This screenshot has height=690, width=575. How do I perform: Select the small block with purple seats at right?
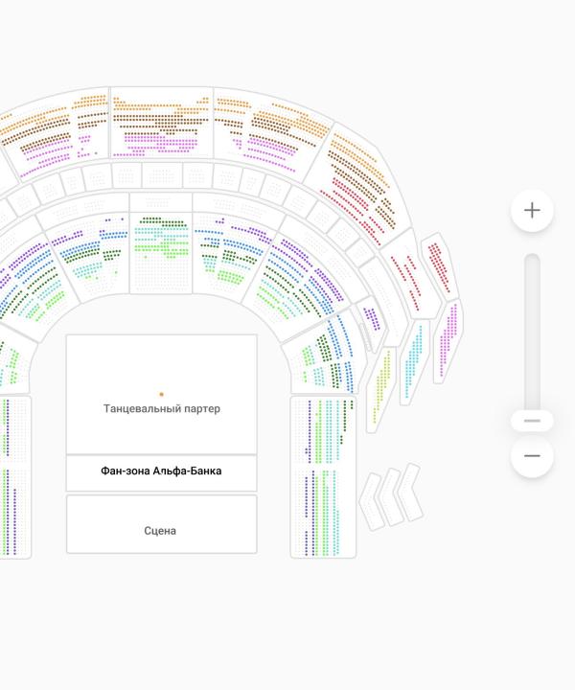[x=371, y=319]
